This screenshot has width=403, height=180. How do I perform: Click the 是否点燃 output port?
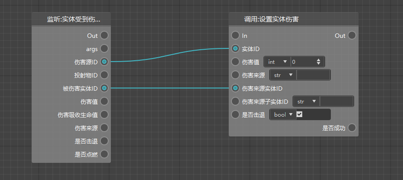[104, 154]
